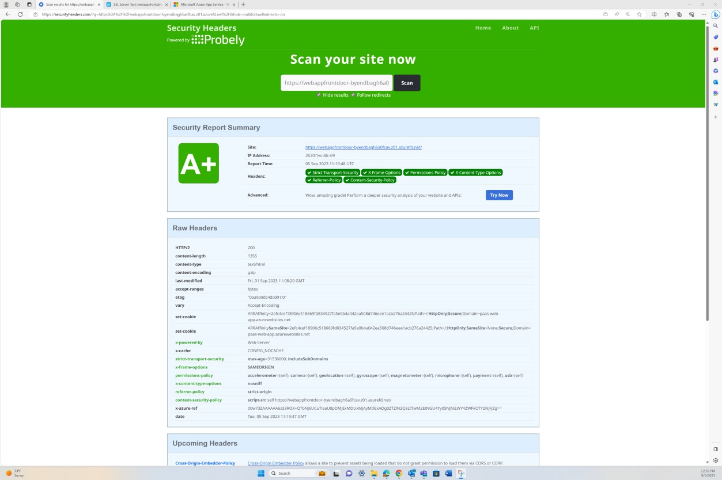
Task: Disable the Follow redirects checkbox
Action: click(352, 95)
